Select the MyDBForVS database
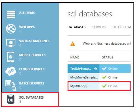Viewport: 136px width, 109px height. tap(79, 86)
